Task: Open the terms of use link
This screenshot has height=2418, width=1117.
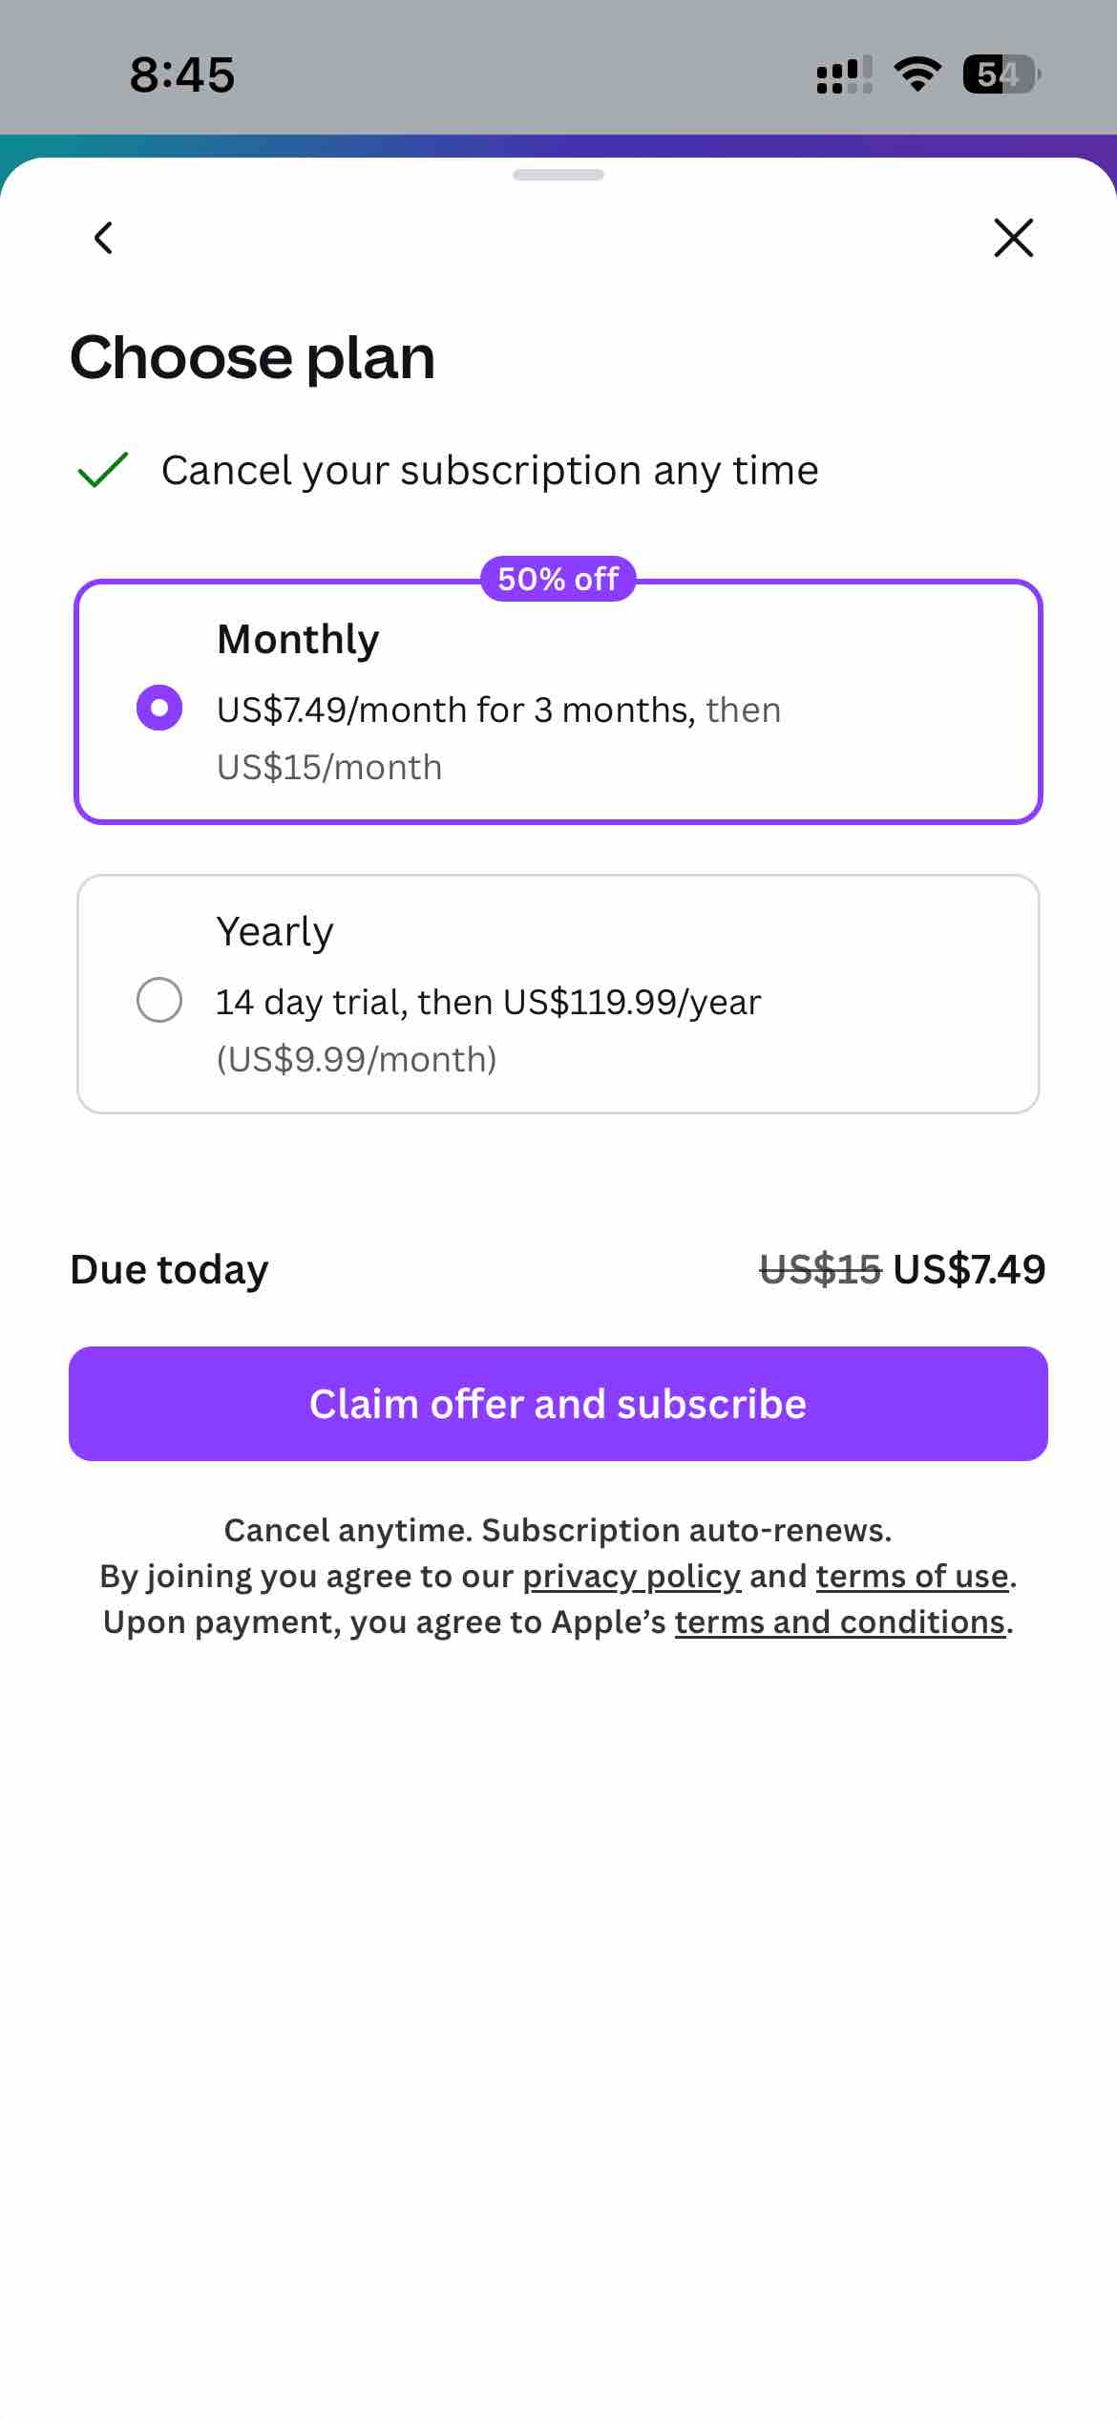Action: point(912,1576)
